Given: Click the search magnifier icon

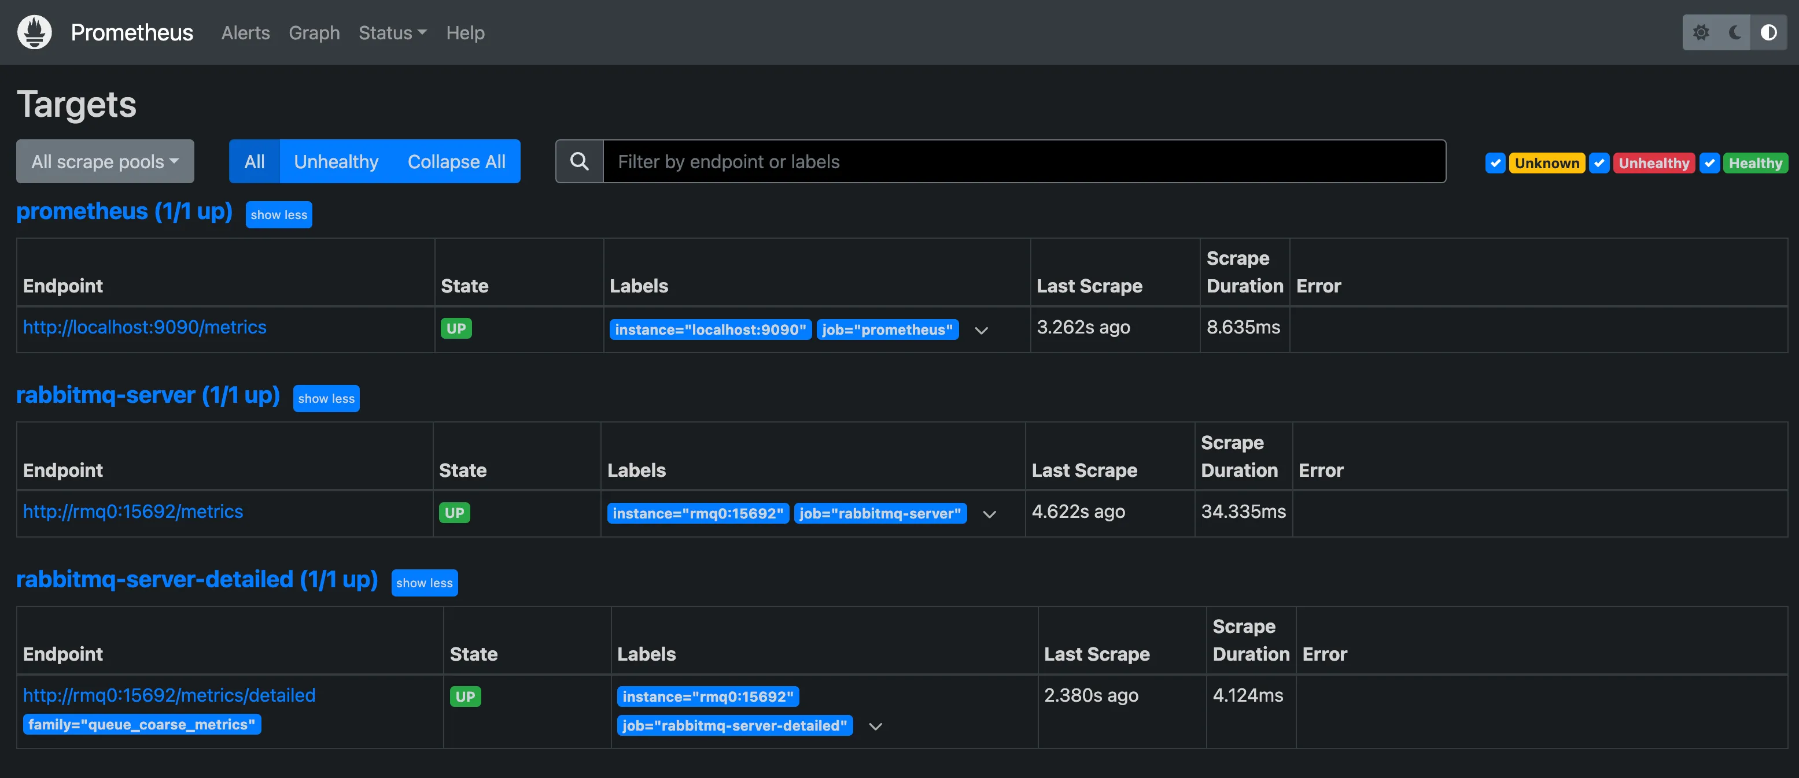Looking at the screenshot, I should pyautogui.click(x=579, y=161).
